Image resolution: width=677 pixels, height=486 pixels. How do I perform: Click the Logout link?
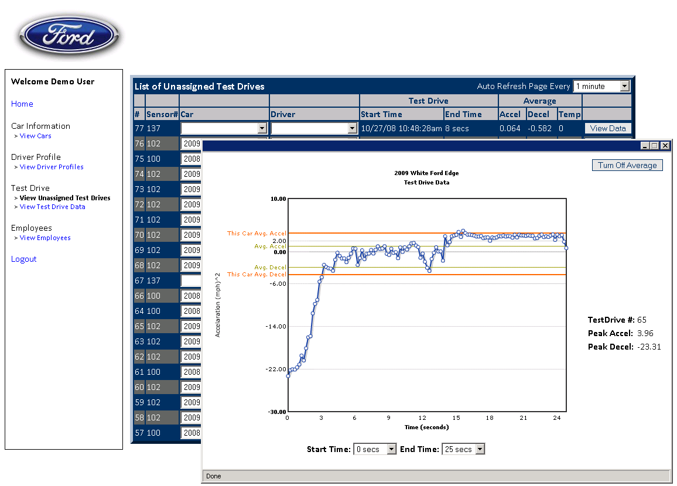coord(24,259)
